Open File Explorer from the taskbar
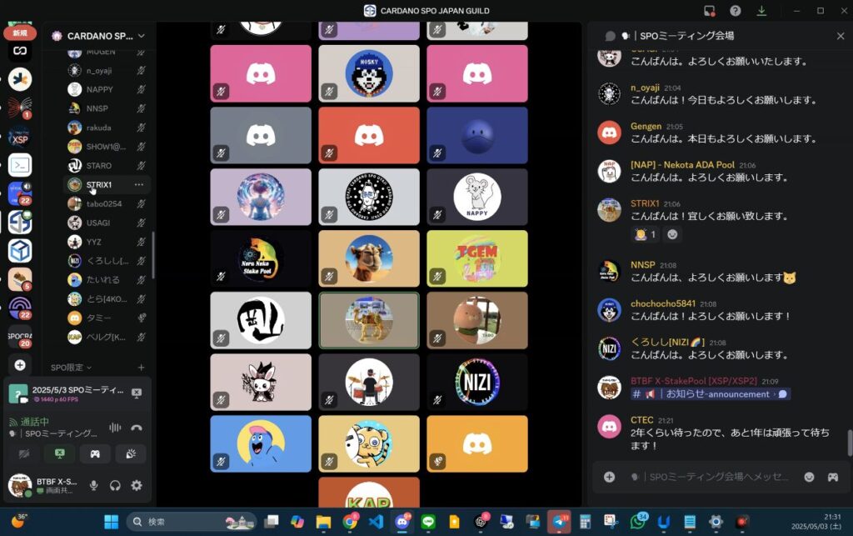Viewport: 853px width, 536px height. pos(324,522)
